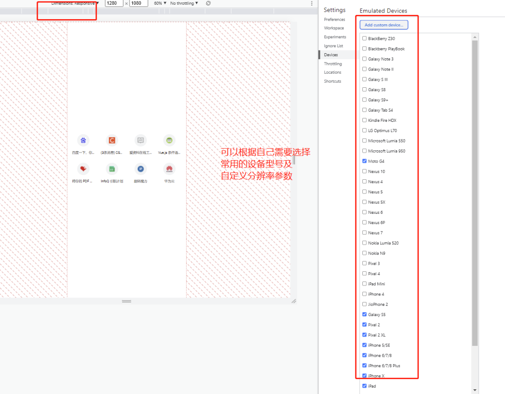
Task: Enable the JioPhone 2 checkbox
Action: pyautogui.click(x=364, y=304)
